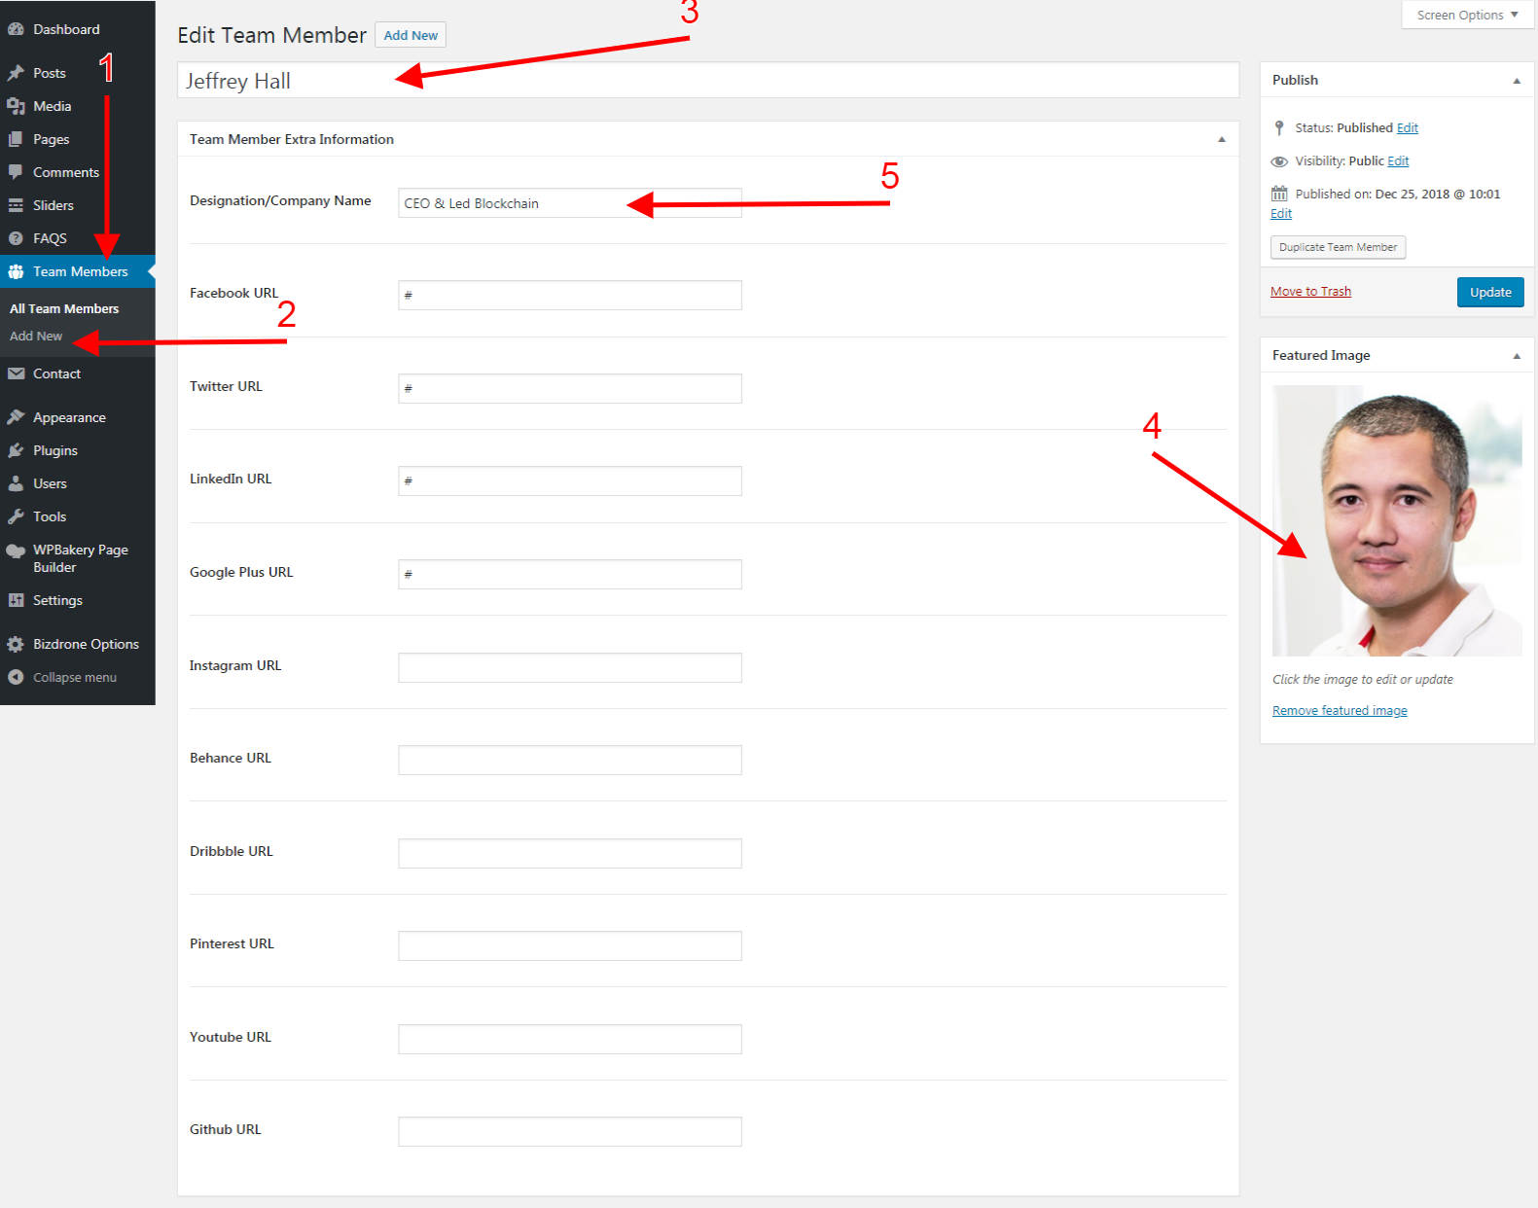The height and width of the screenshot is (1208, 1538).
Task: Click the Twitter URL field
Action: [x=570, y=388]
